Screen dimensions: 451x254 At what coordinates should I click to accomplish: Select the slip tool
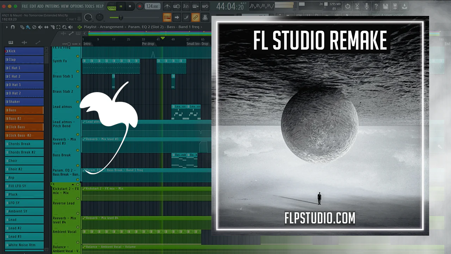[46, 27]
